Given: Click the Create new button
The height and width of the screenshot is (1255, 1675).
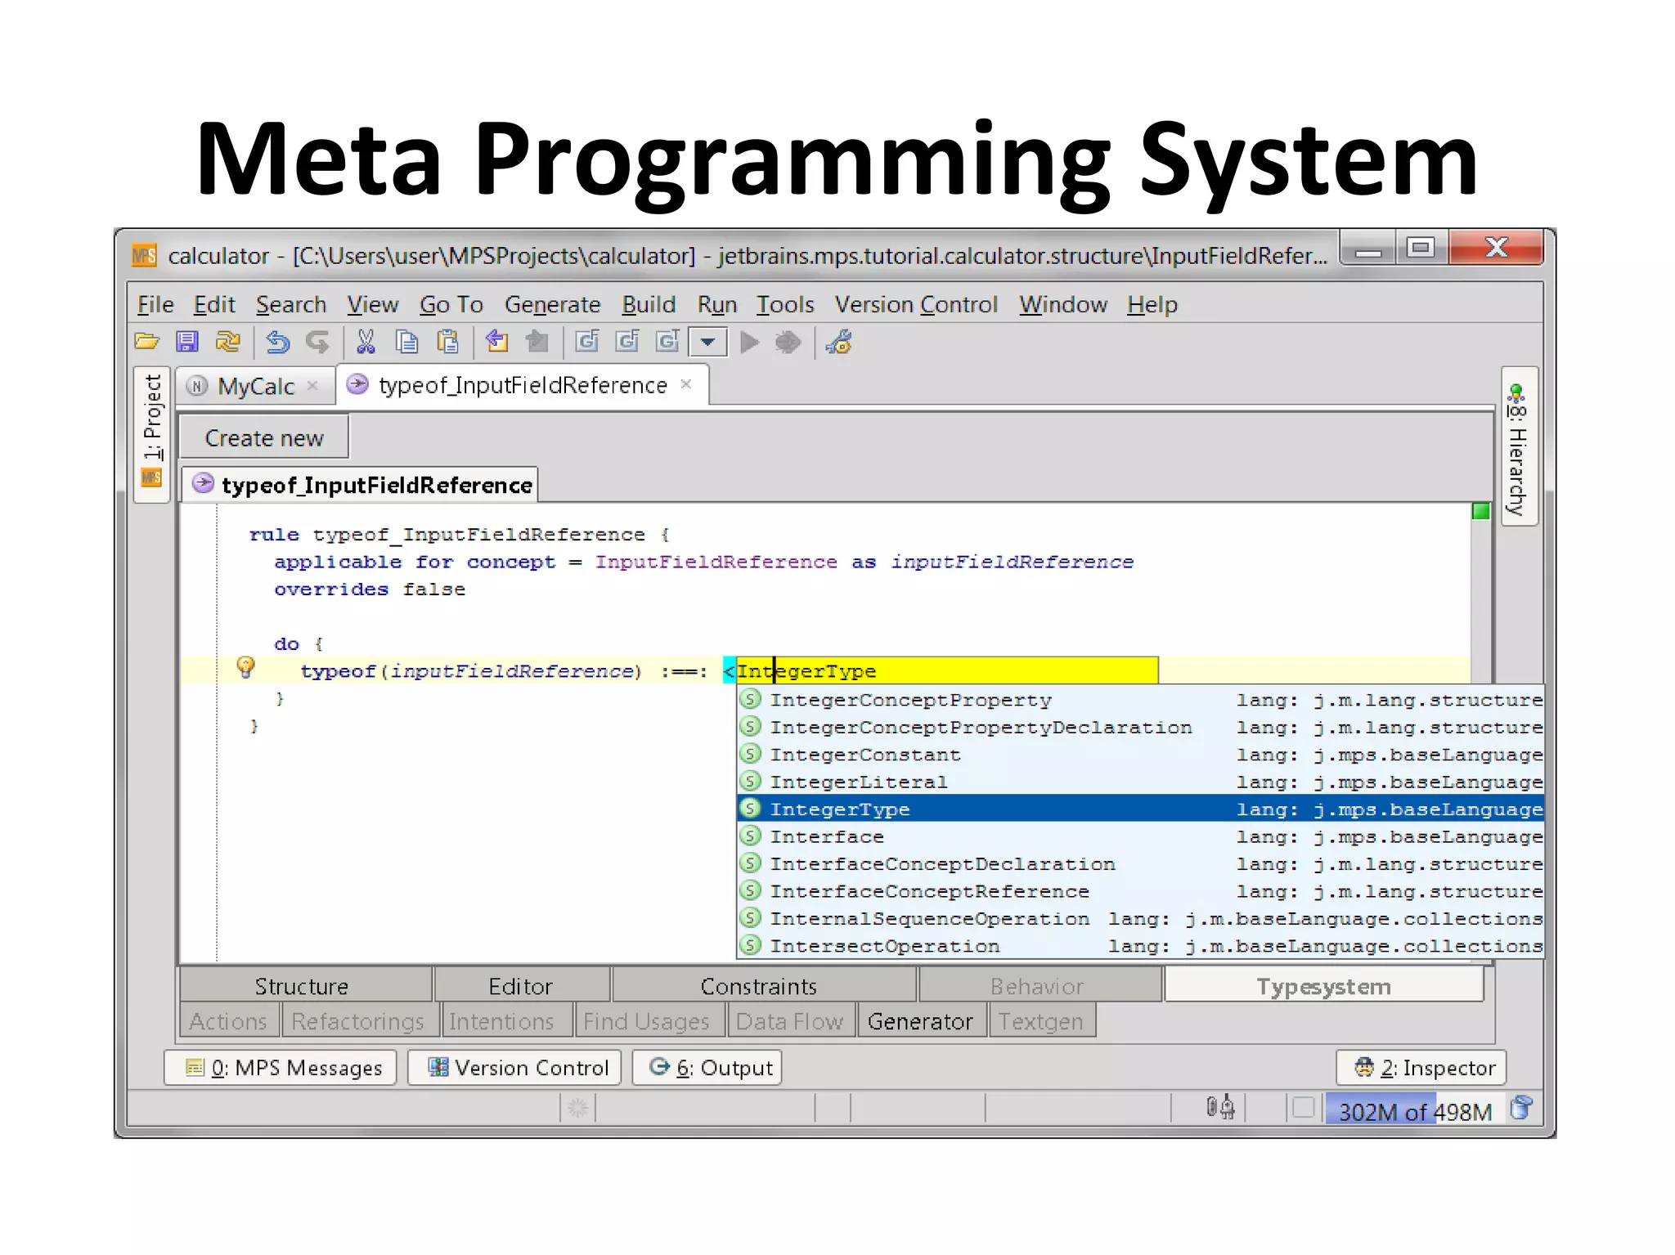Looking at the screenshot, I should [264, 438].
